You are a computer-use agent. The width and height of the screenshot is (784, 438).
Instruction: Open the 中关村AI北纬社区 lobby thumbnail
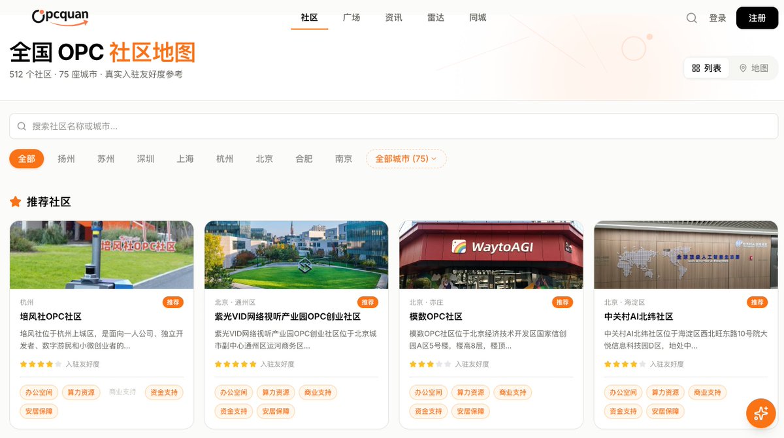point(686,255)
